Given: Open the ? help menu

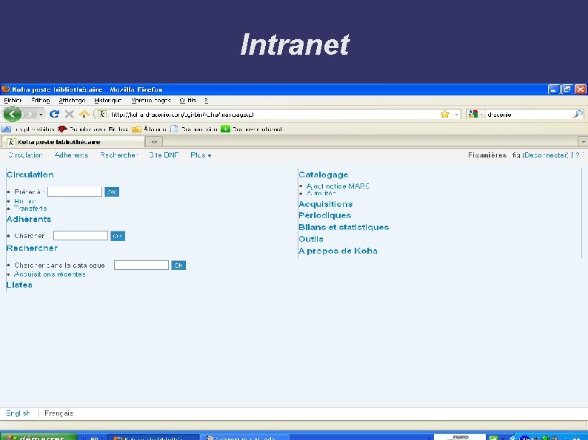Looking at the screenshot, I should tap(206, 101).
